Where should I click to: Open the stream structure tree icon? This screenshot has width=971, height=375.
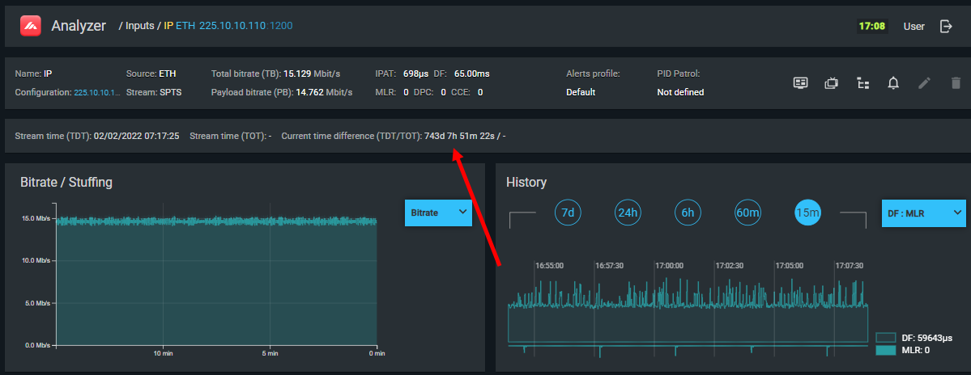pos(862,82)
